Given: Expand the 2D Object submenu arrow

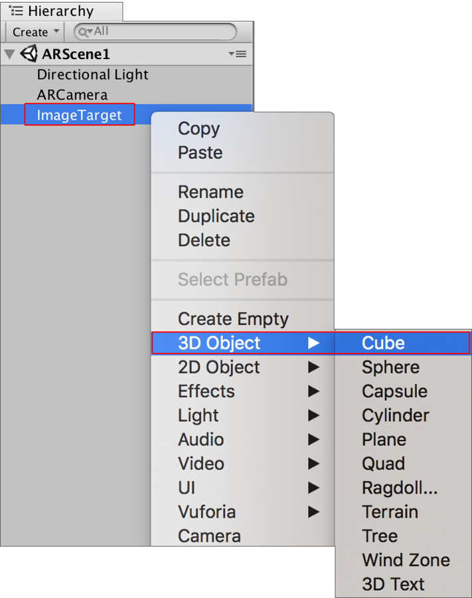Looking at the screenshot, I should pyautogui.click(x=313, y=367).
